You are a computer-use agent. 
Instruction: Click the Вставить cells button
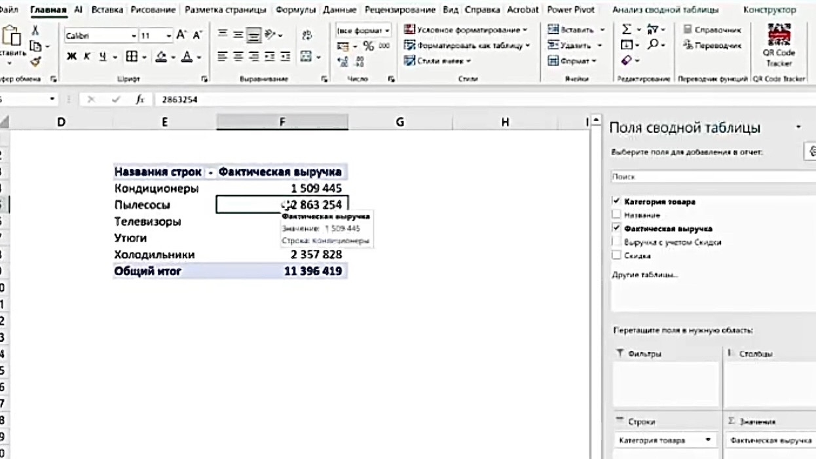[x=576, y=30]
